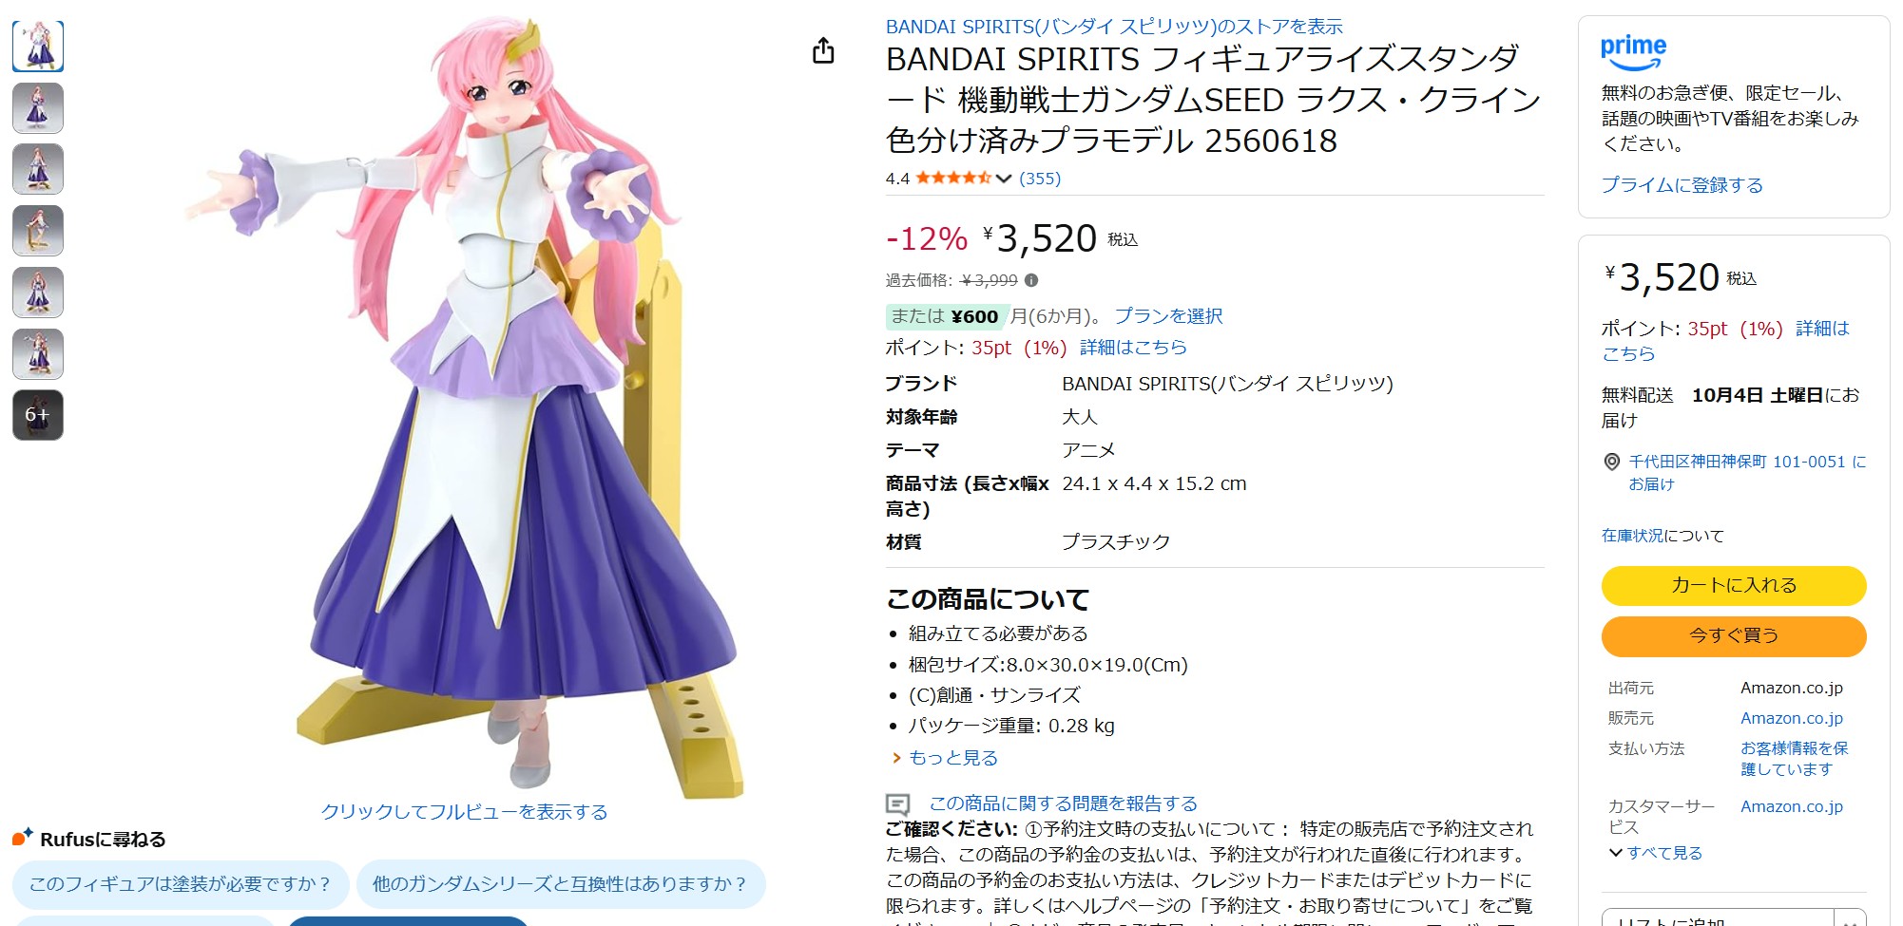Open the Prime logo in the sidebar

tap(1632, 48)
